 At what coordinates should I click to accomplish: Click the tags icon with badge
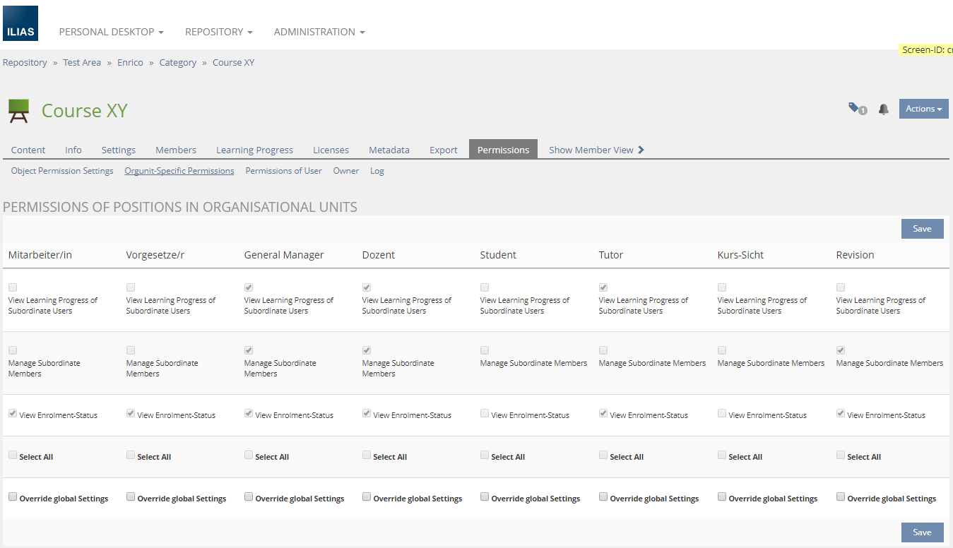click(857, 109)
